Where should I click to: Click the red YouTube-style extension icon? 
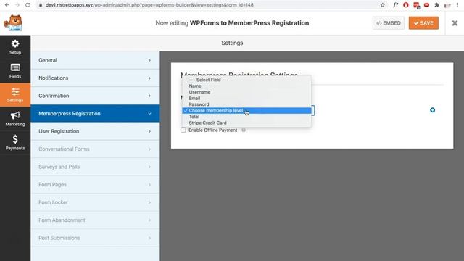(426, 5)
